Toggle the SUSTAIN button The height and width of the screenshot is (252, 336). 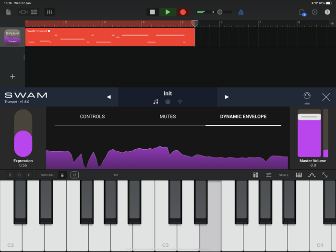click(x=47, y=175)
